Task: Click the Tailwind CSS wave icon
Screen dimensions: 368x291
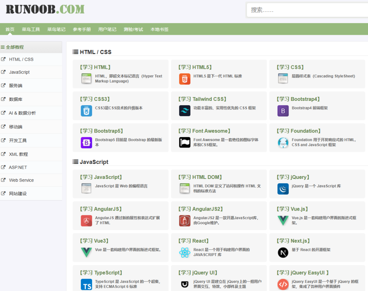Action: (185, 111)
